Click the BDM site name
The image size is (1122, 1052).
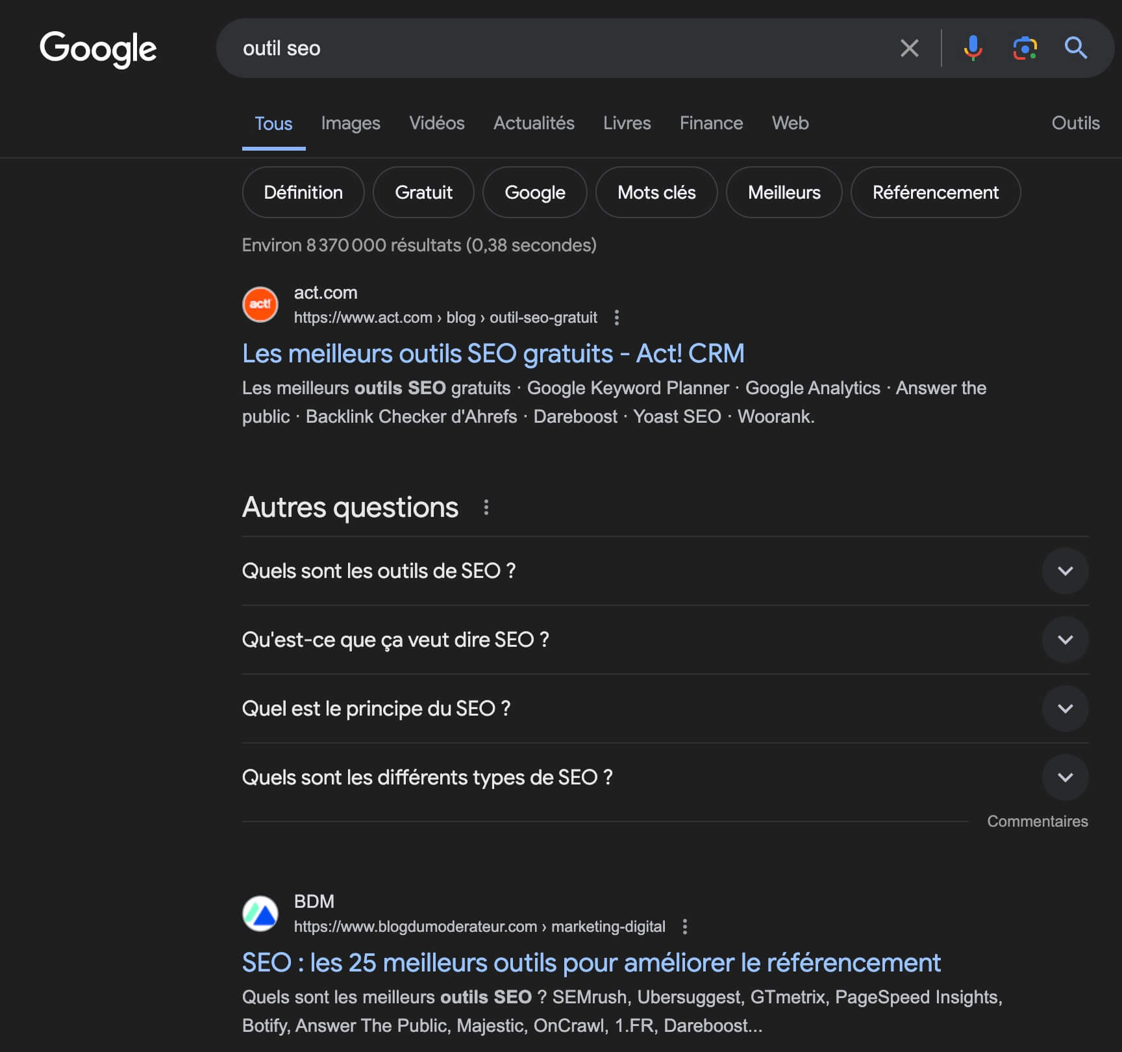[314, 902]
